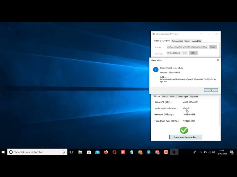Click the active Omniplex Wallet taskbar icon
Image resolution: width=237 pixels, height=177 pixels.
(174, 152)
